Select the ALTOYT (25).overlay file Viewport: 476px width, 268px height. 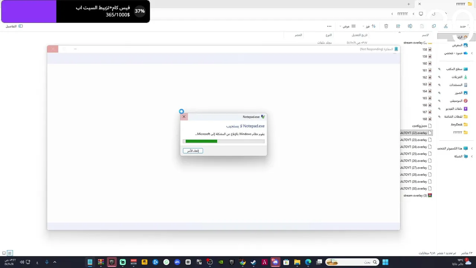click(x=416, y=154)
